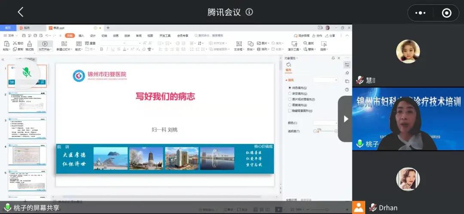The height and width of the screenshot is (214, 464).
Task: Select slide 2 thumbnail in slide panel
Action: point(27,102)
